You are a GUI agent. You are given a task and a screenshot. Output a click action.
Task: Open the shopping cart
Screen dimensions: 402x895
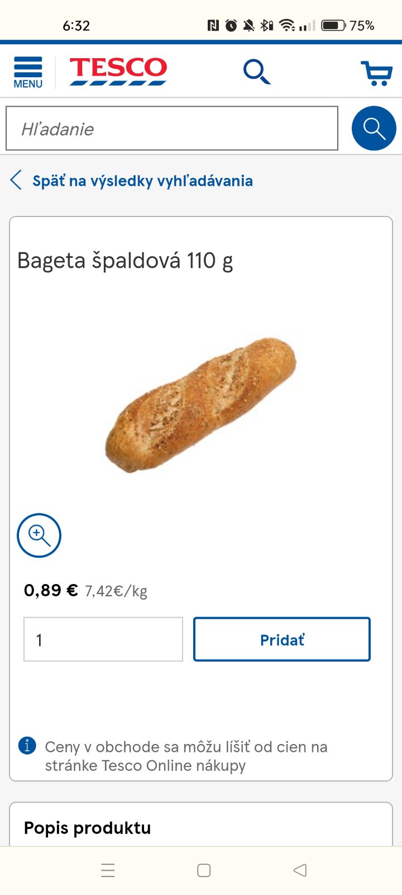pyautogui.click(x=376, y=73)
